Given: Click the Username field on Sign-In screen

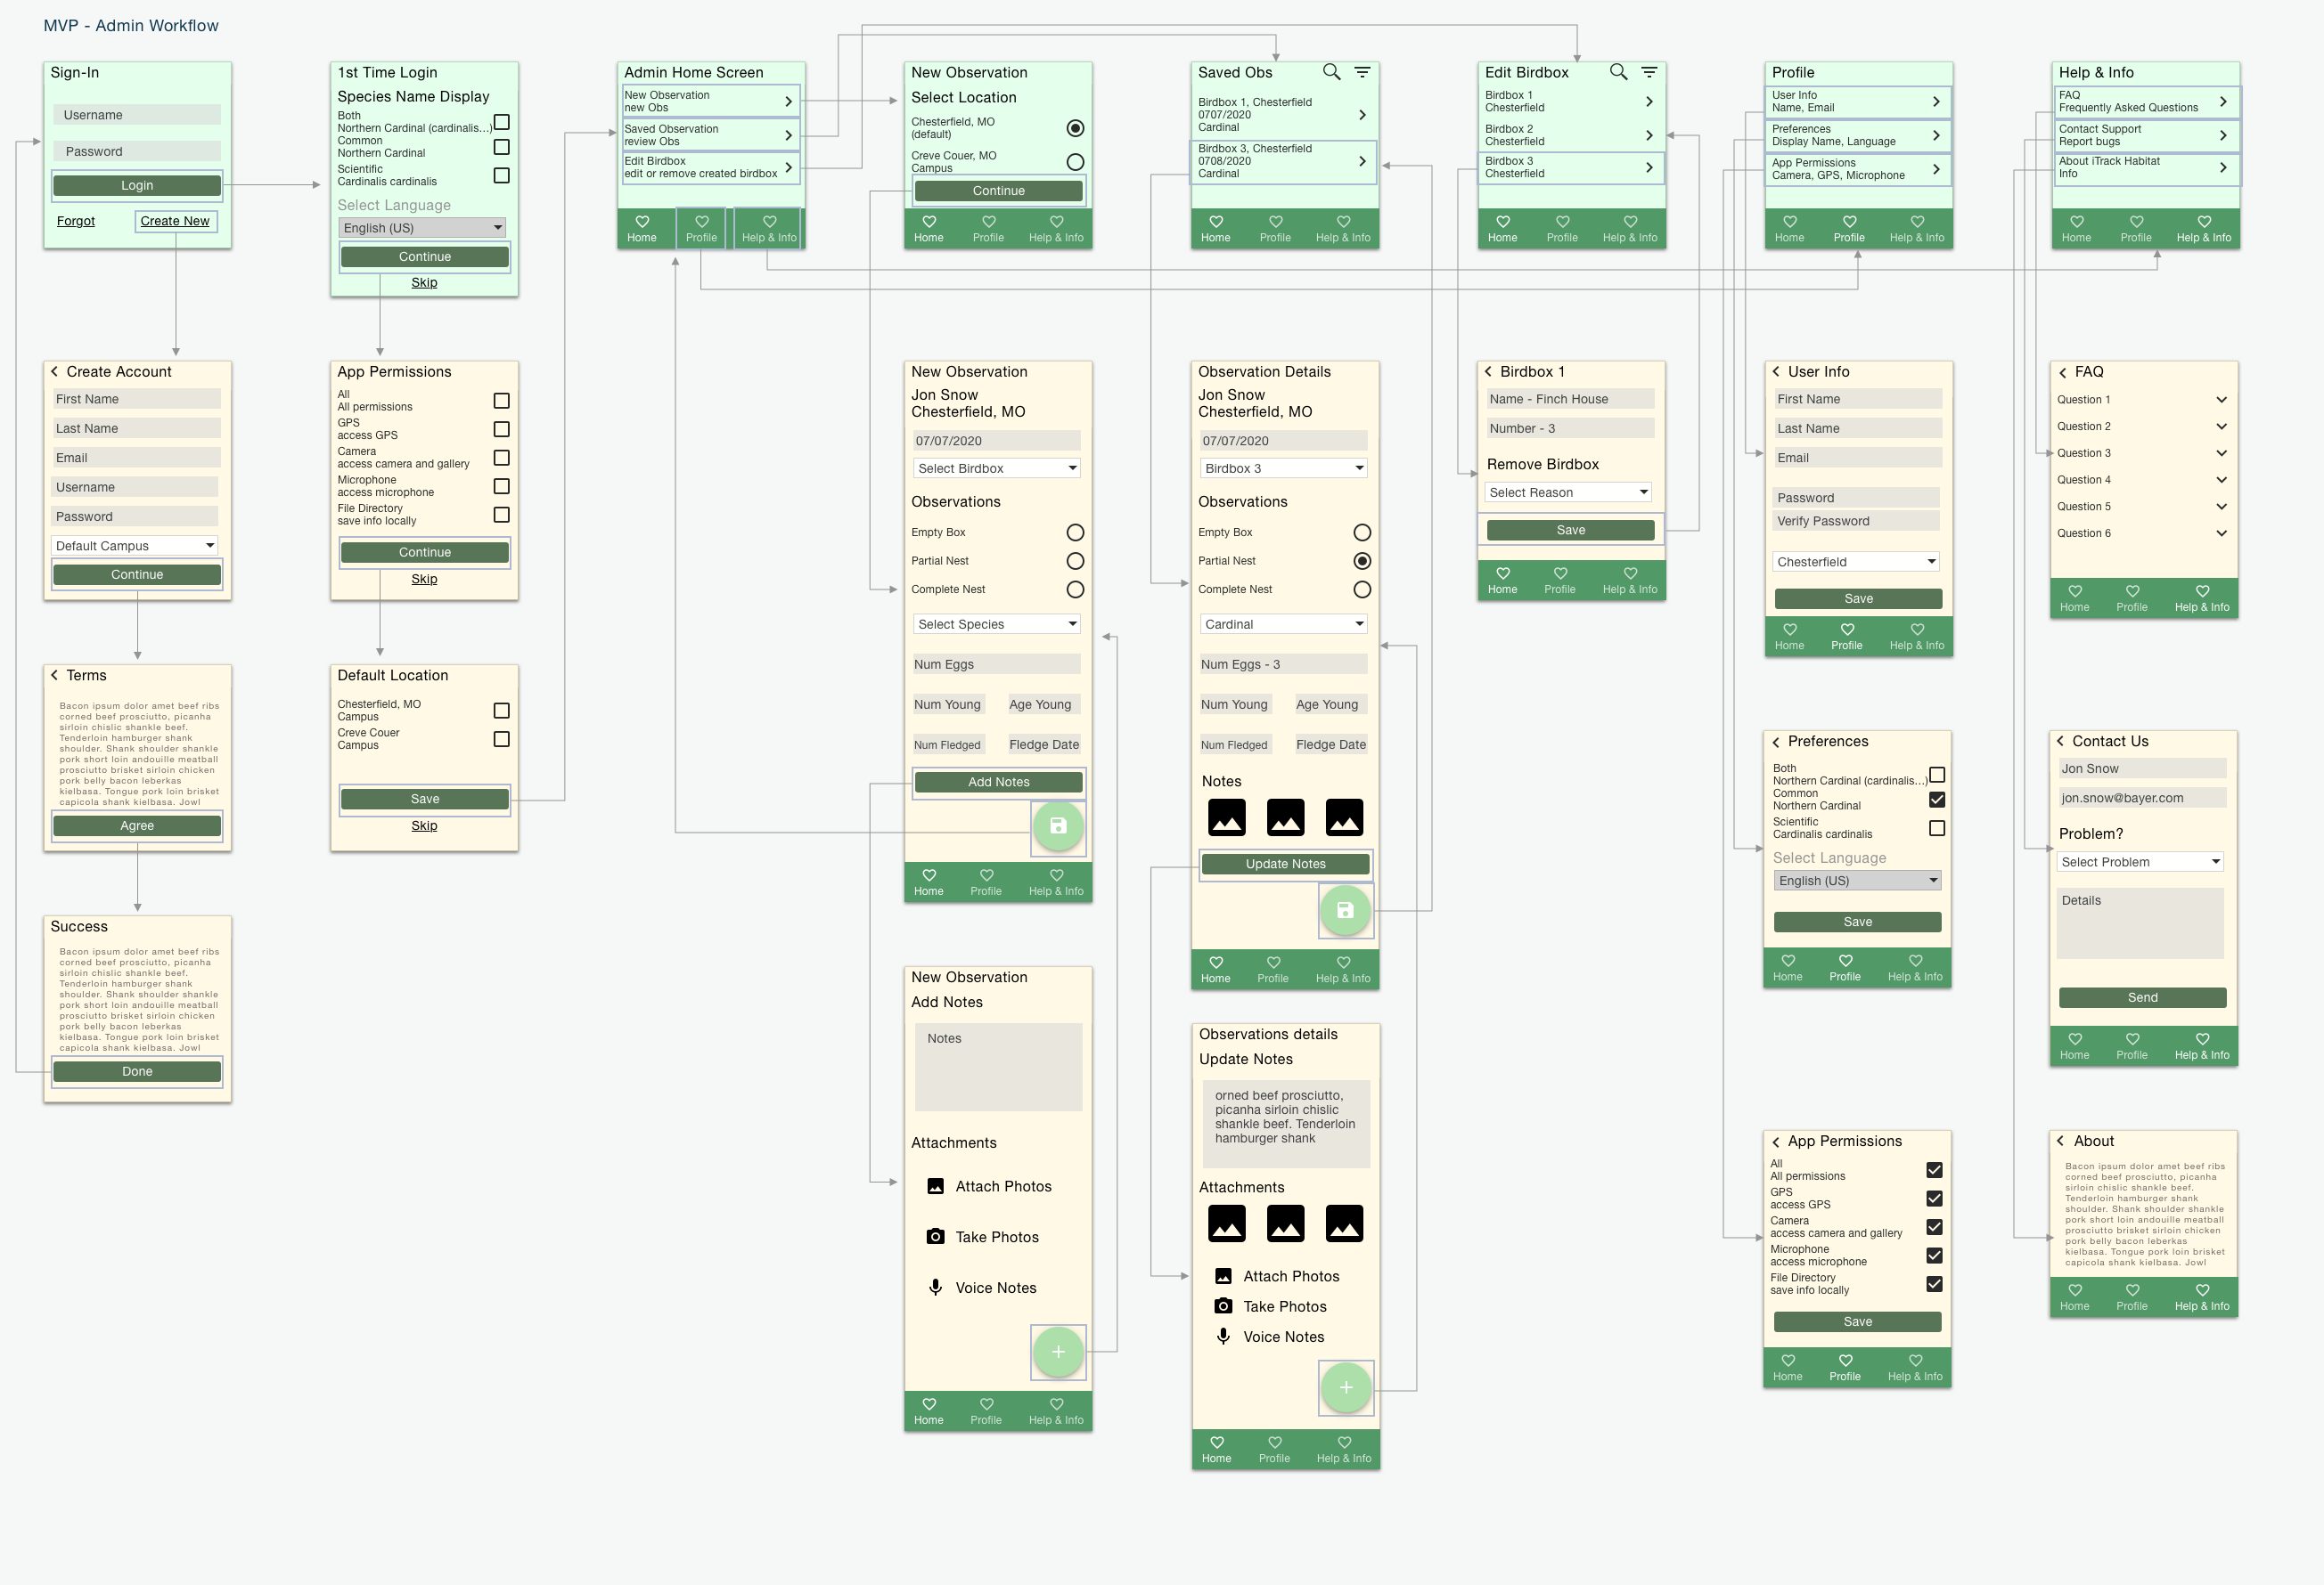Looking at the screenshot, I should (137, 115).
